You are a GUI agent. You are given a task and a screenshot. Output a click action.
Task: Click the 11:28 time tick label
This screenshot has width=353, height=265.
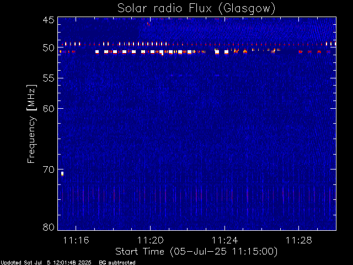(299, 241)
